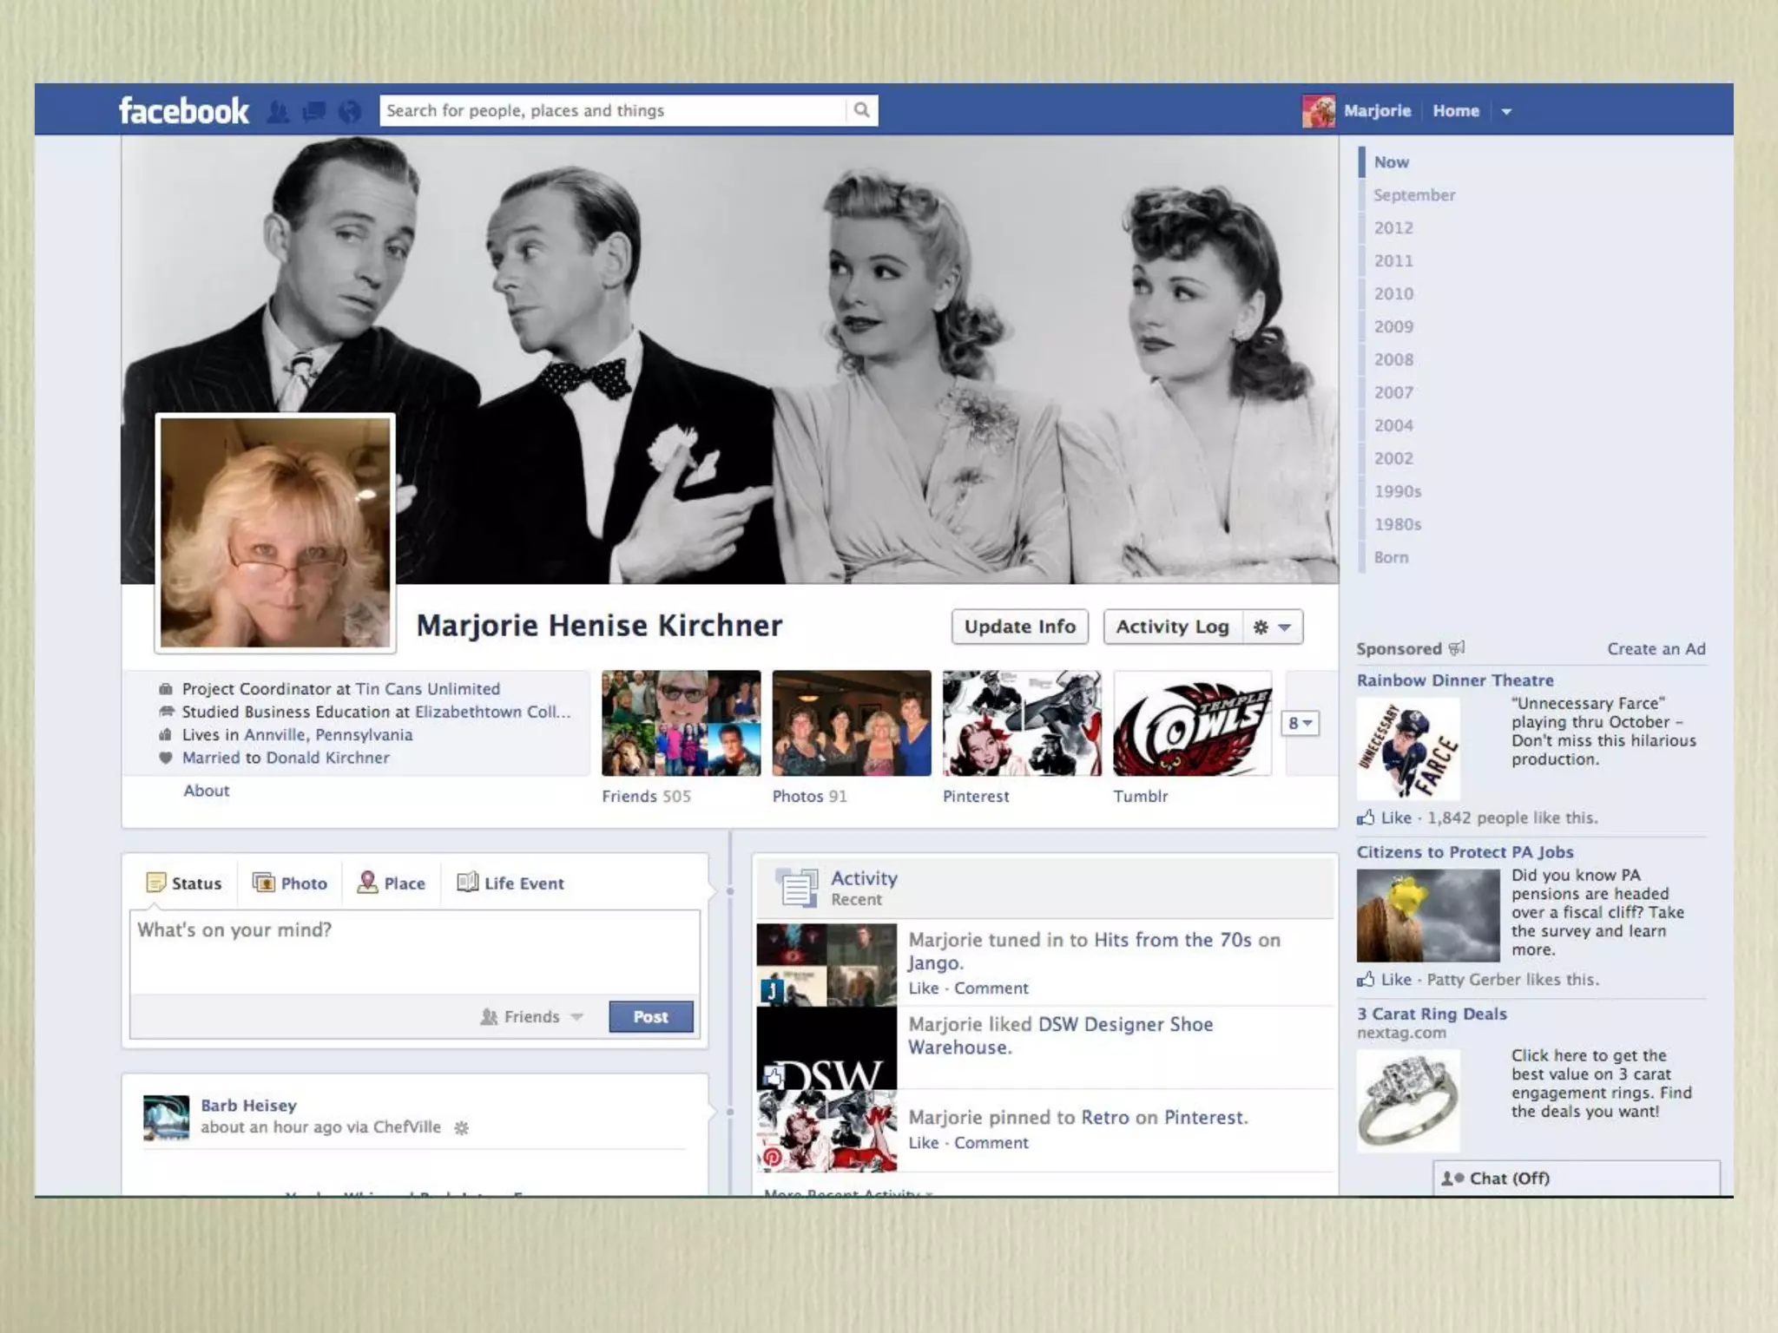Click Like thumb icon under Citizens to Protect PA Jobs
This screenshot has height=1333, width=1778.
1366,980
